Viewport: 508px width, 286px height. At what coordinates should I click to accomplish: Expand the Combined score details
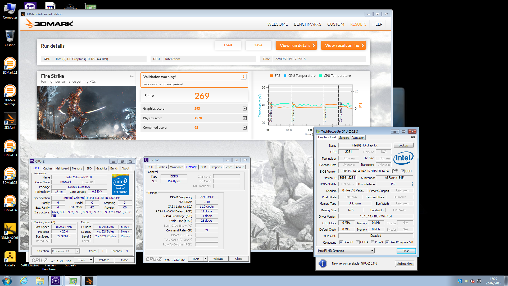tap(245, 128)
